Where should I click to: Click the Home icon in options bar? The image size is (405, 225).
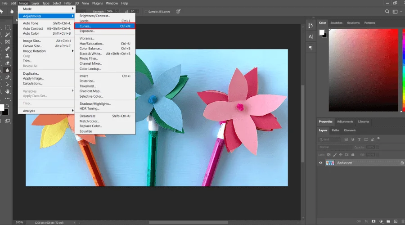pyautogui.click(x=1, y=11)
